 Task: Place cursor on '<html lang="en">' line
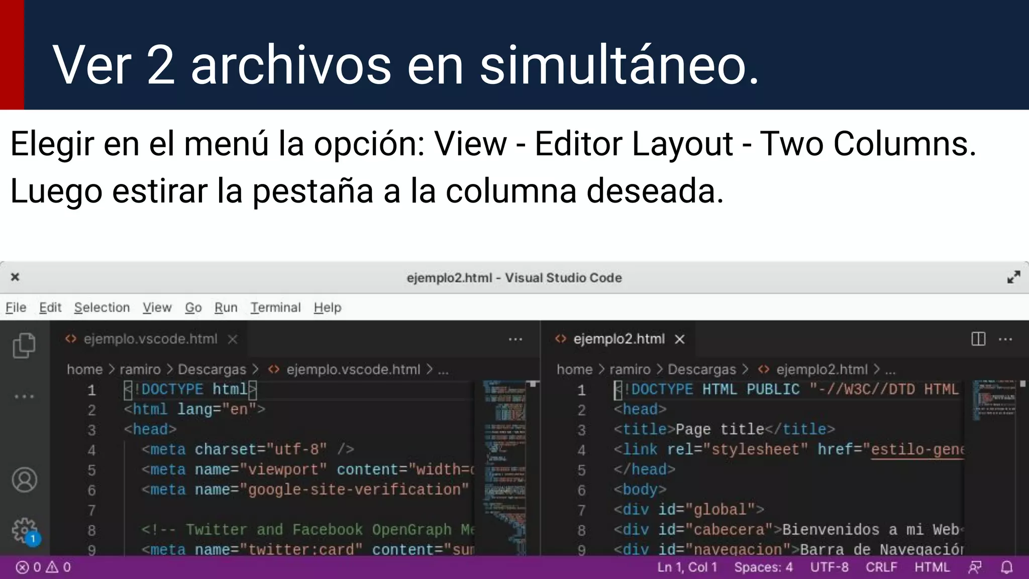tap(194, 410)
